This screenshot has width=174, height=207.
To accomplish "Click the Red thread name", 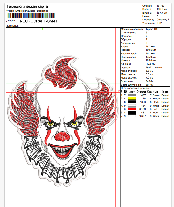I will point(155,109).
